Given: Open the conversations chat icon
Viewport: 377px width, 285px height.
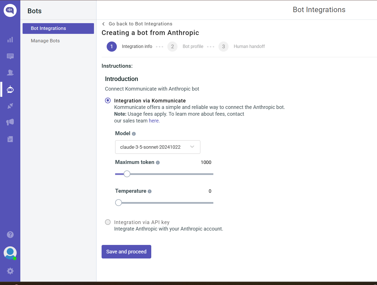Looking at the screenshot, I should click(x=10, y=56).
